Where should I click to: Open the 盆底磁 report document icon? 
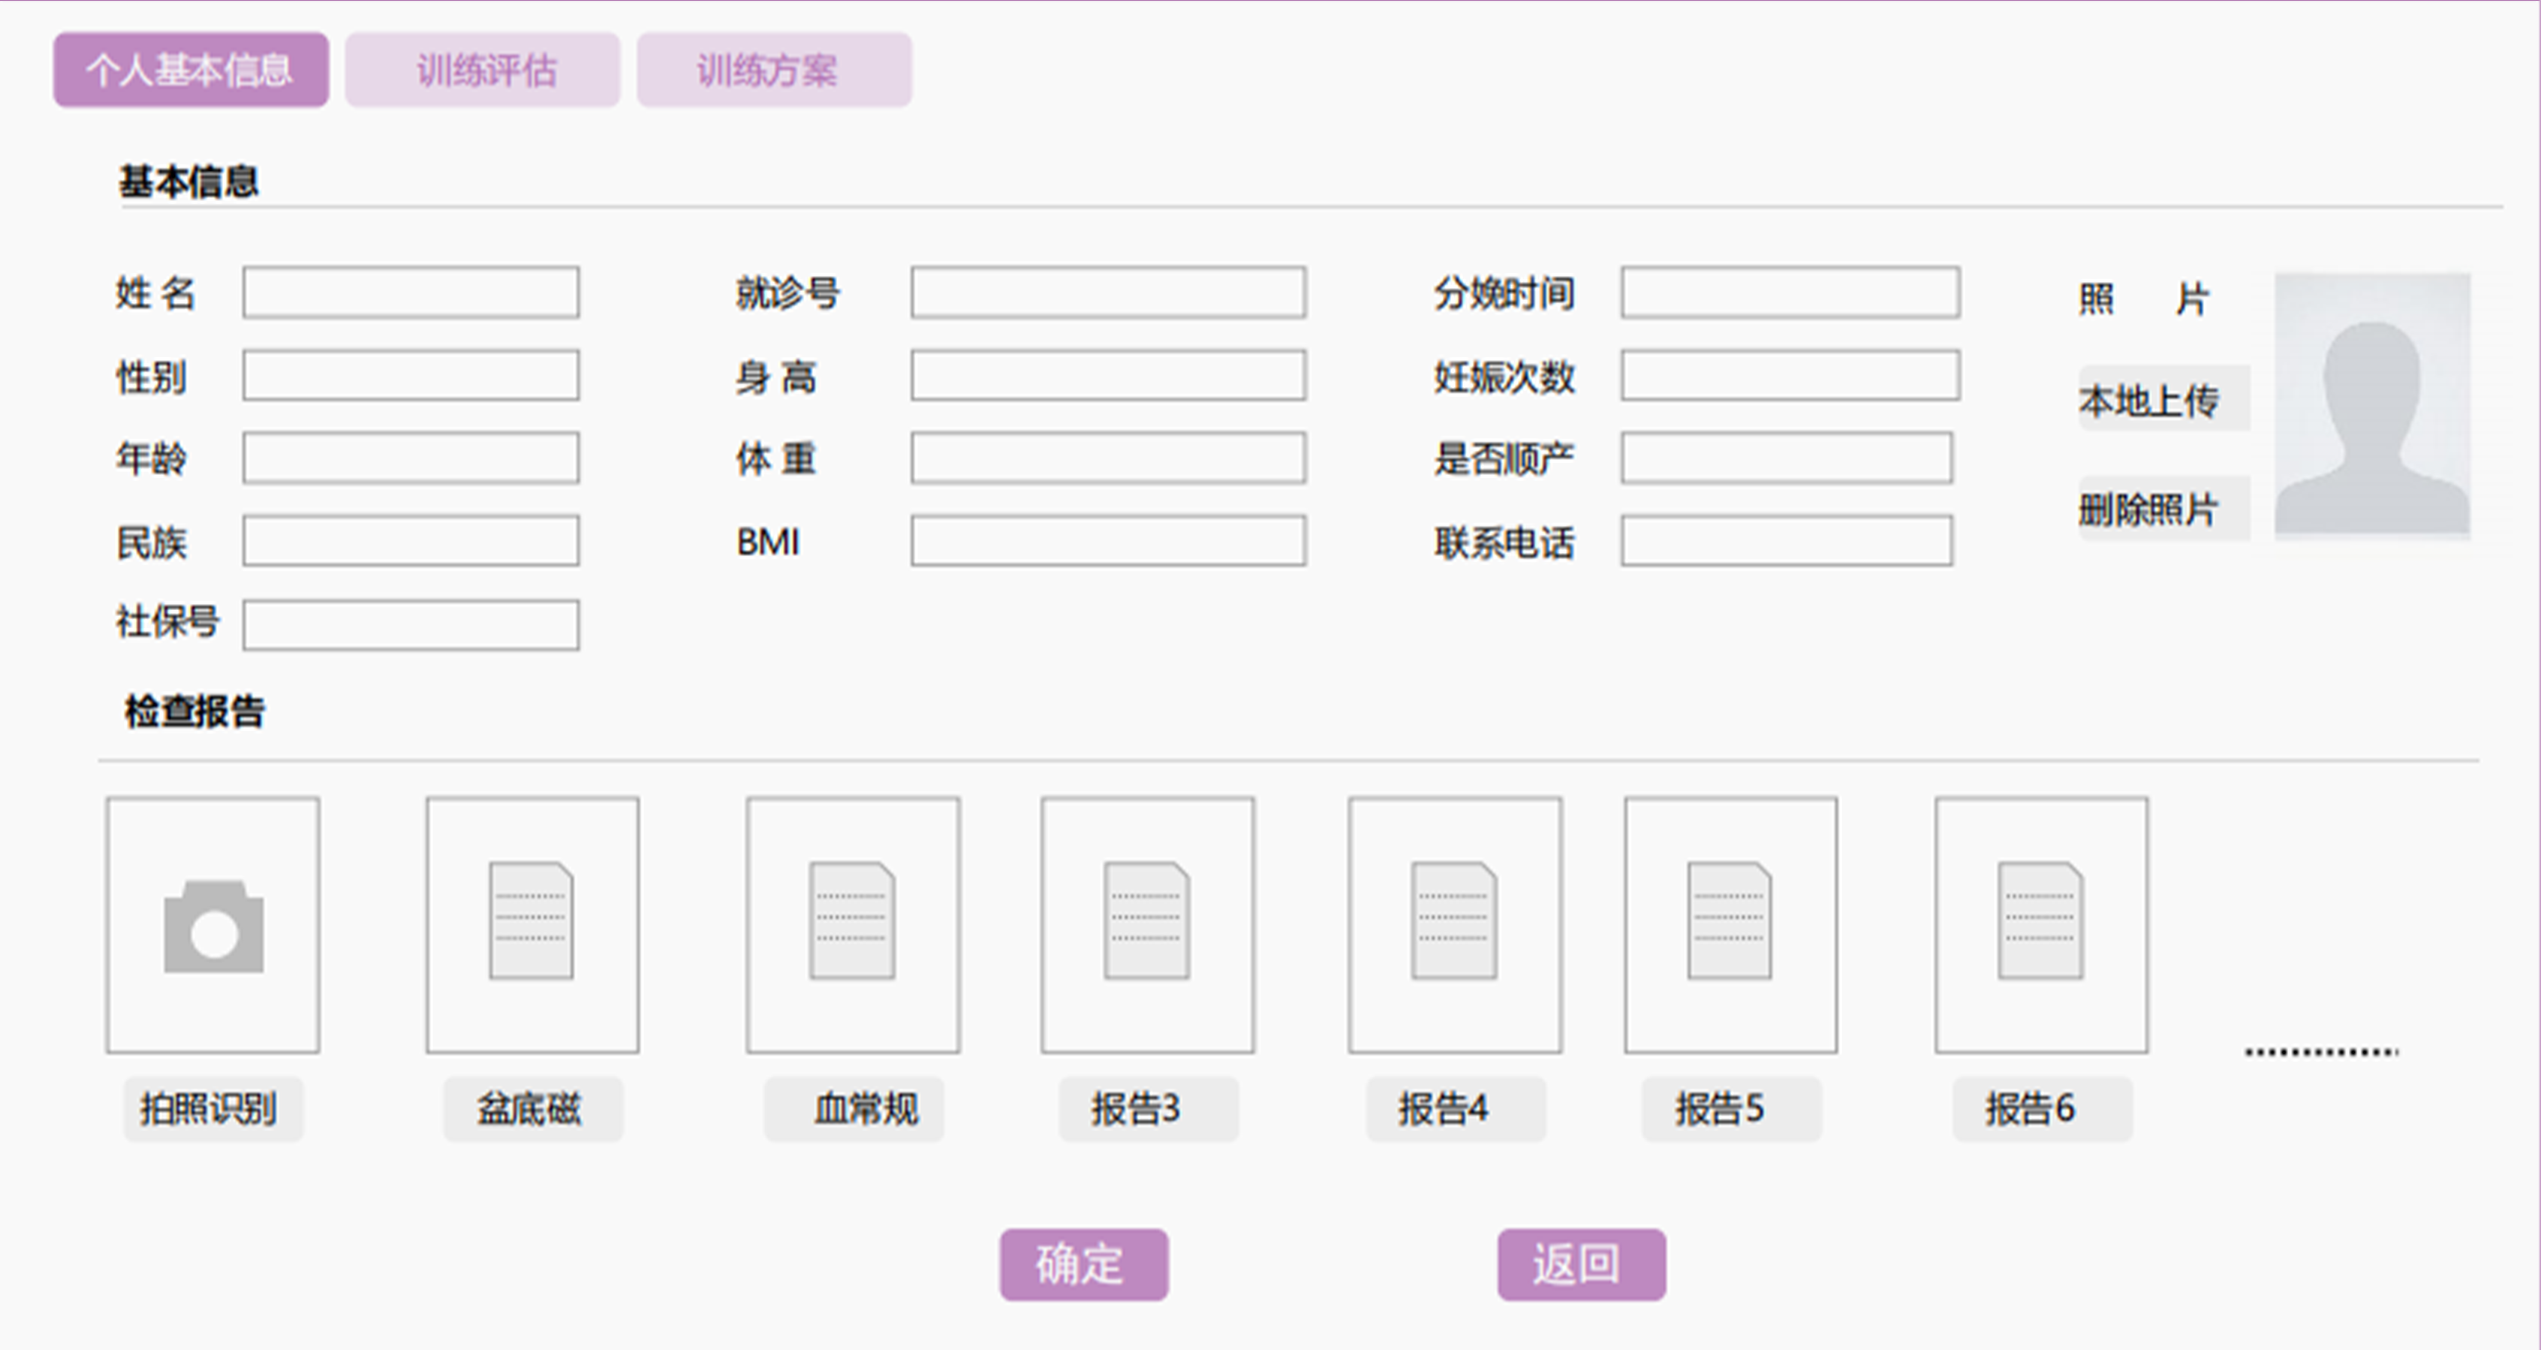click(532, 921)
